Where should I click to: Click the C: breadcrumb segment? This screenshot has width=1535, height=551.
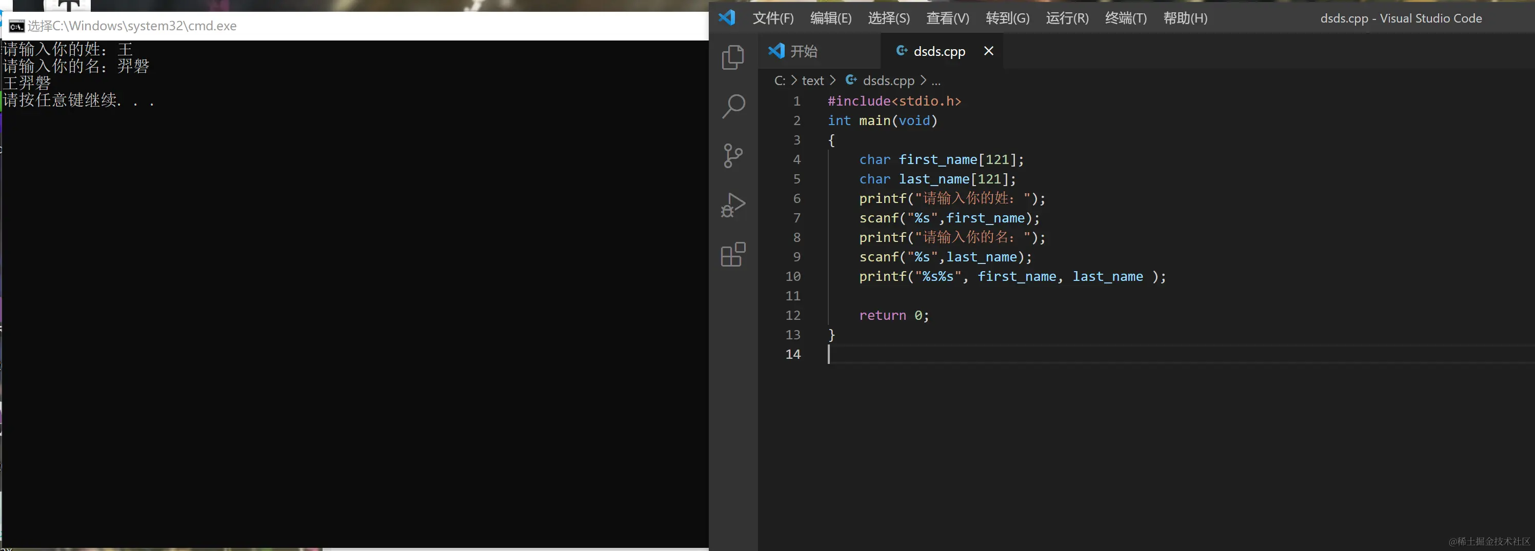(780, 80)
